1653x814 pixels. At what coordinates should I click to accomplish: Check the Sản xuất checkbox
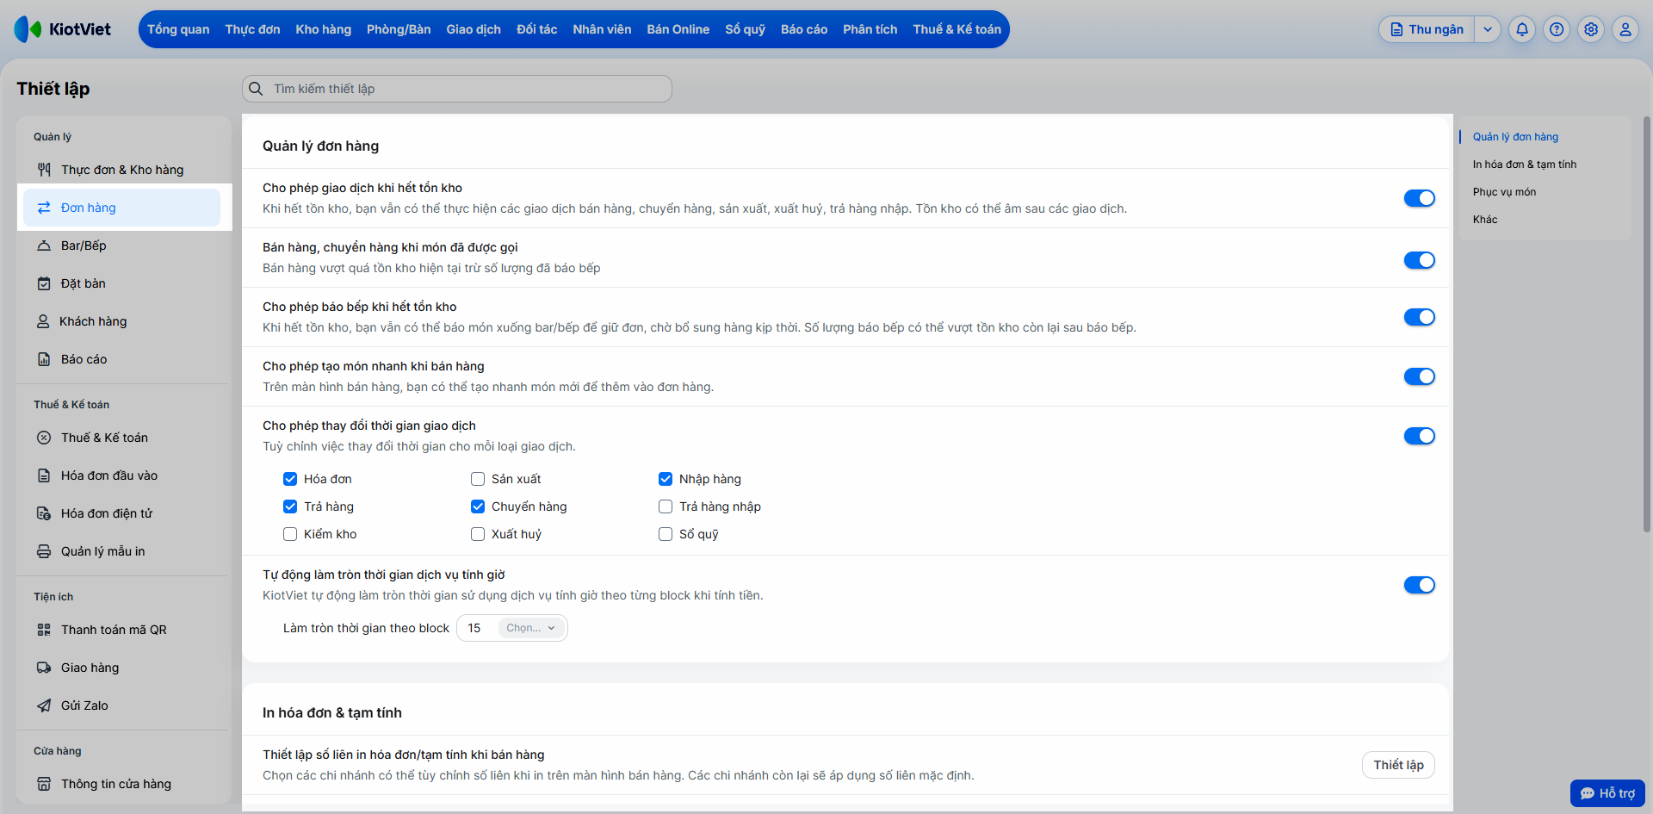tap(478, 479)
